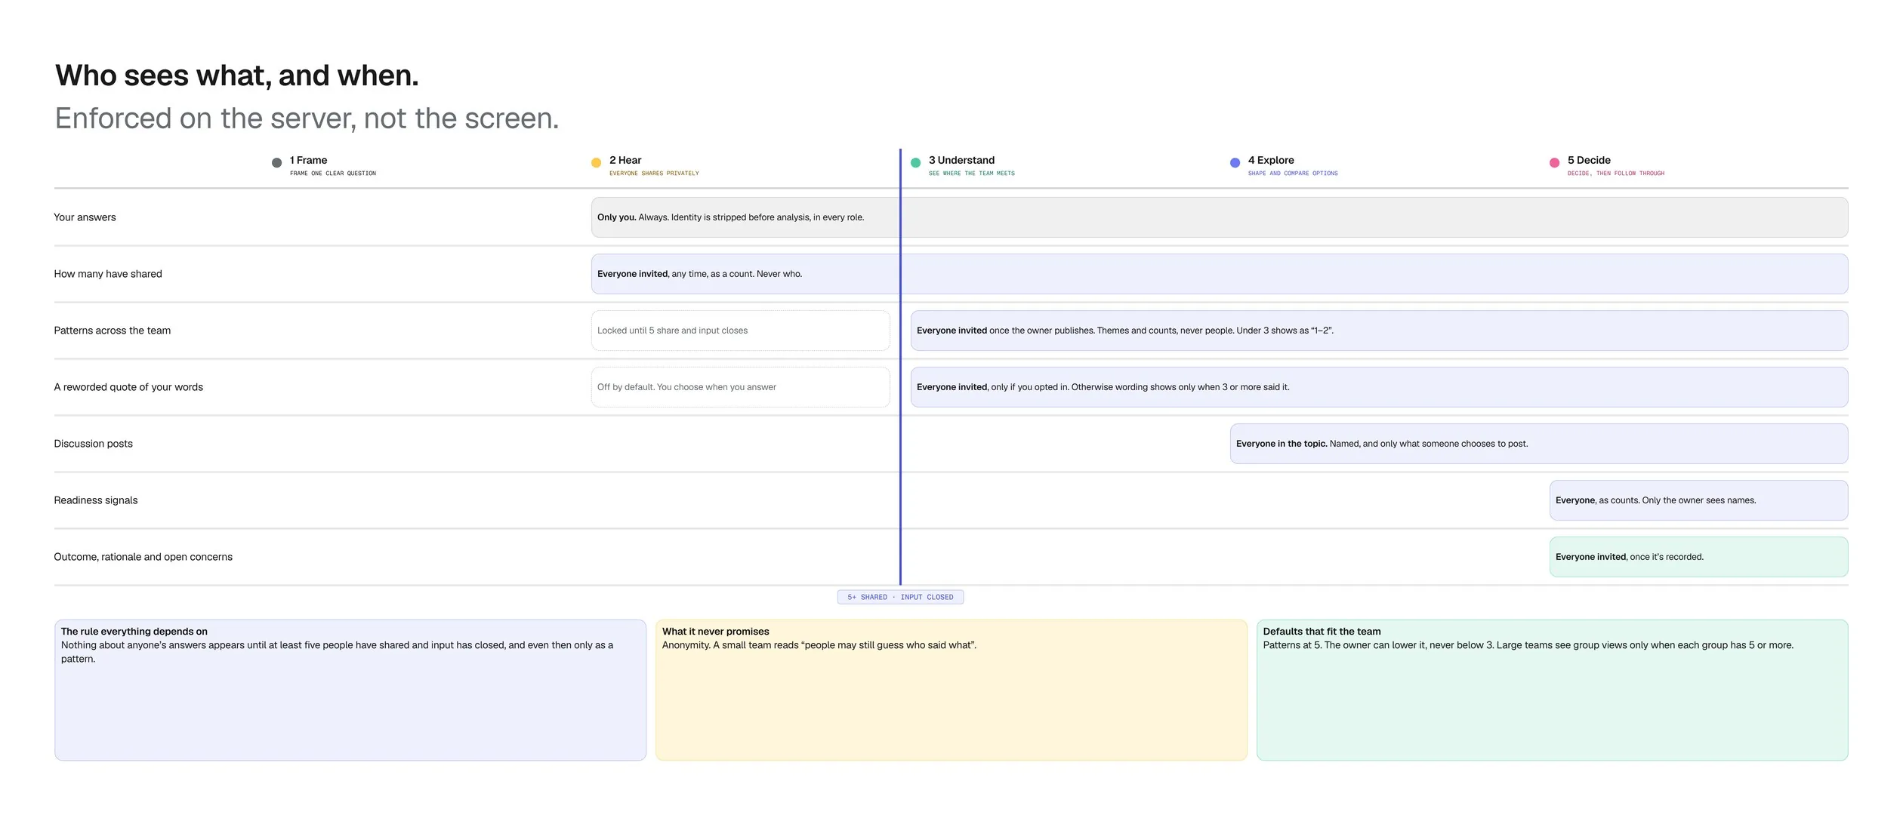
Task: Click the gray dot beside 1 Frame
Action: (276, 163)
